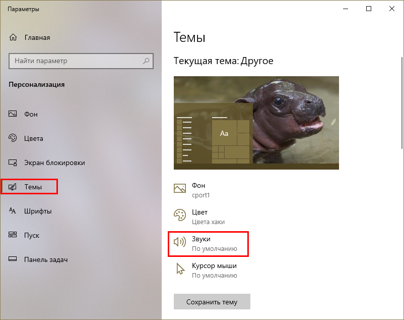Go to Экран блокировки settings
The image size is (404, 320).
54,163
